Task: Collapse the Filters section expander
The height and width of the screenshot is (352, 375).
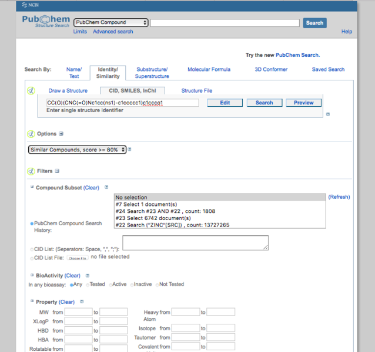Action: coord(57,171)
